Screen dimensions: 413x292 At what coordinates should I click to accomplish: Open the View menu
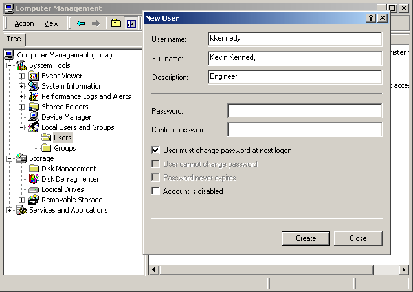[x=51, y=23]
